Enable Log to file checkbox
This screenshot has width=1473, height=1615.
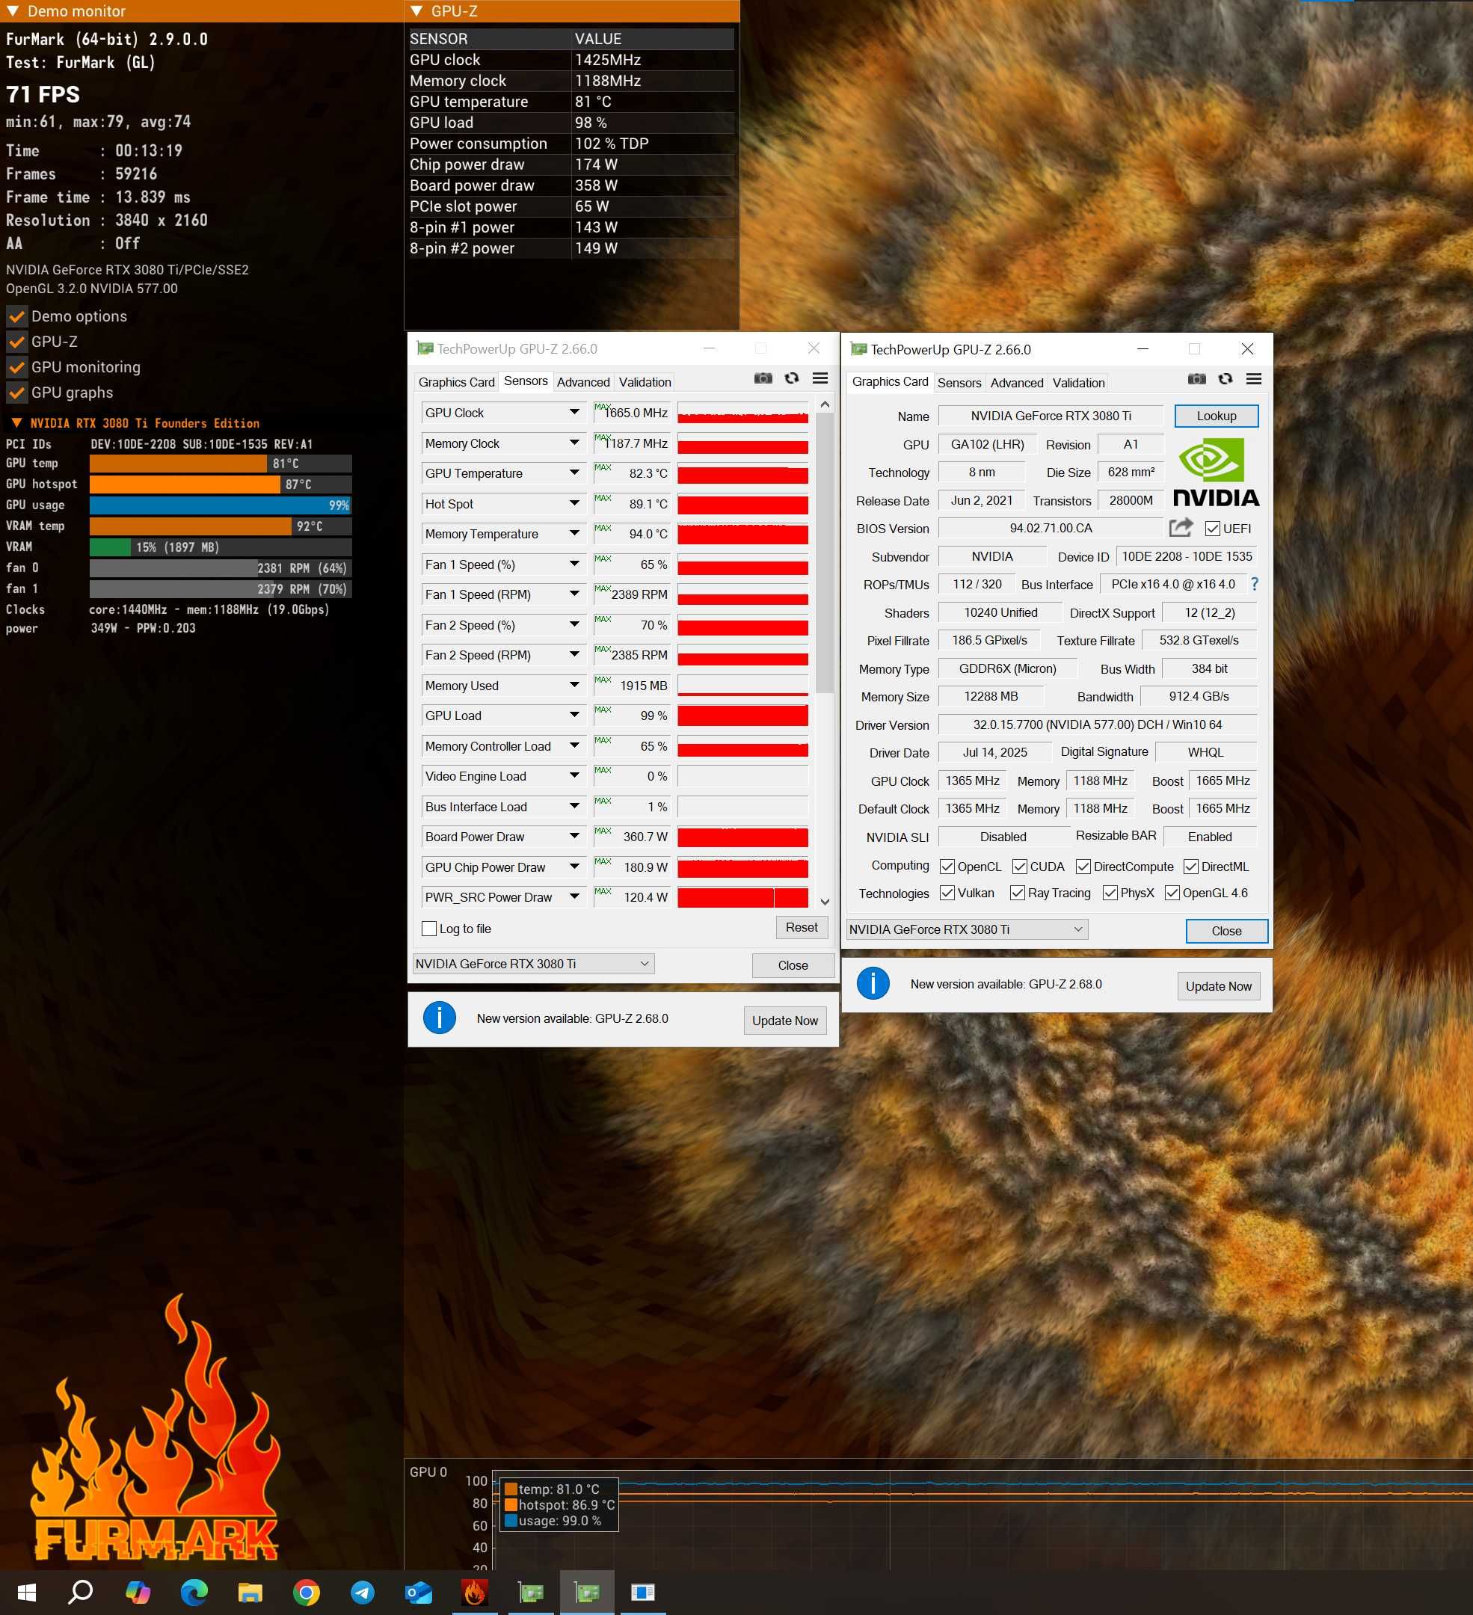[428, 929]
